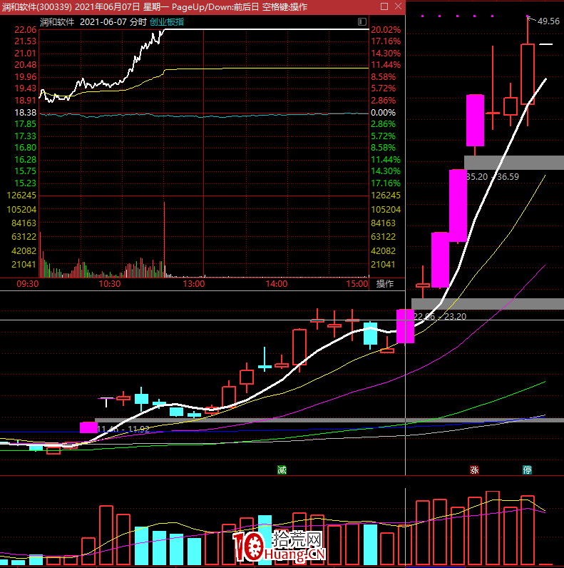Viewport: 564px width, 568px height.
Task: Click the 15.23 lower price axis label
Action: (x=26, y=183)
